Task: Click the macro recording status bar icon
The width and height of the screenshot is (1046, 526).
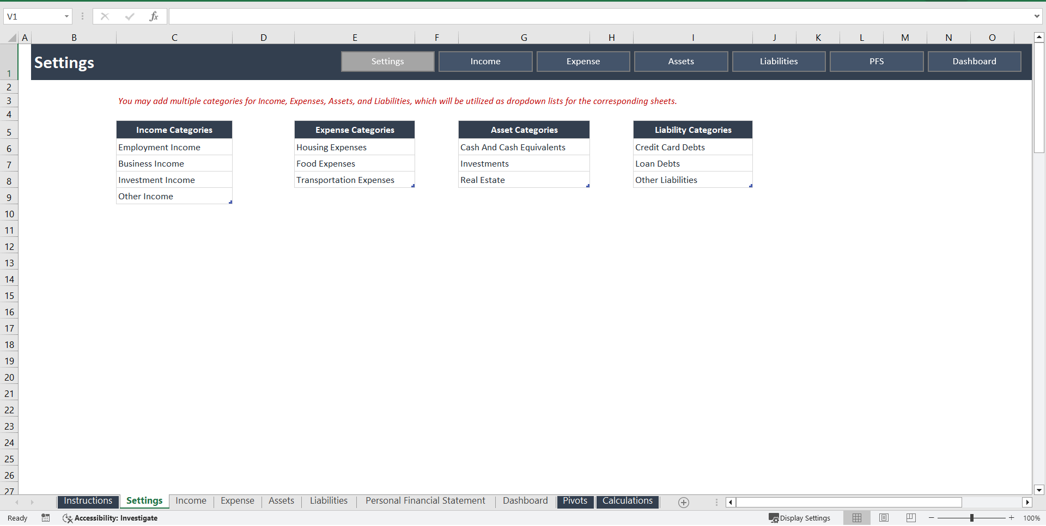Action: coord(46,518)
